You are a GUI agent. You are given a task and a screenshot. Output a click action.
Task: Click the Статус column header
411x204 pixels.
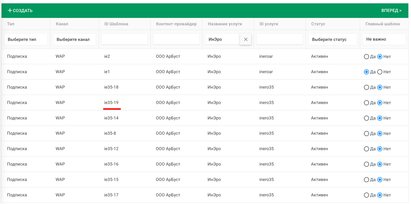[x=318, y=24]
